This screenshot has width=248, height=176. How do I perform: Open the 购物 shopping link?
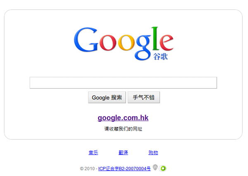pos(153,153)
